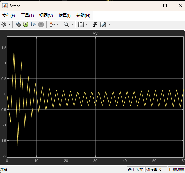Click the T=60.000 status bar entry
The width and height of the screenshot is (185, 173).
[x=176, y=169]
